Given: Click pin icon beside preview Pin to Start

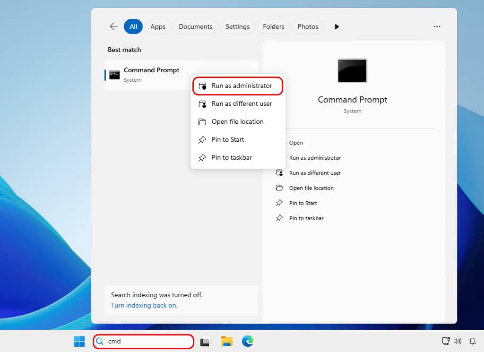Looking at the screenshot, I should [279, 203].
